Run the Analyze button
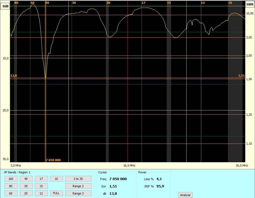The image size is (255, 198). tap(185, 195)
